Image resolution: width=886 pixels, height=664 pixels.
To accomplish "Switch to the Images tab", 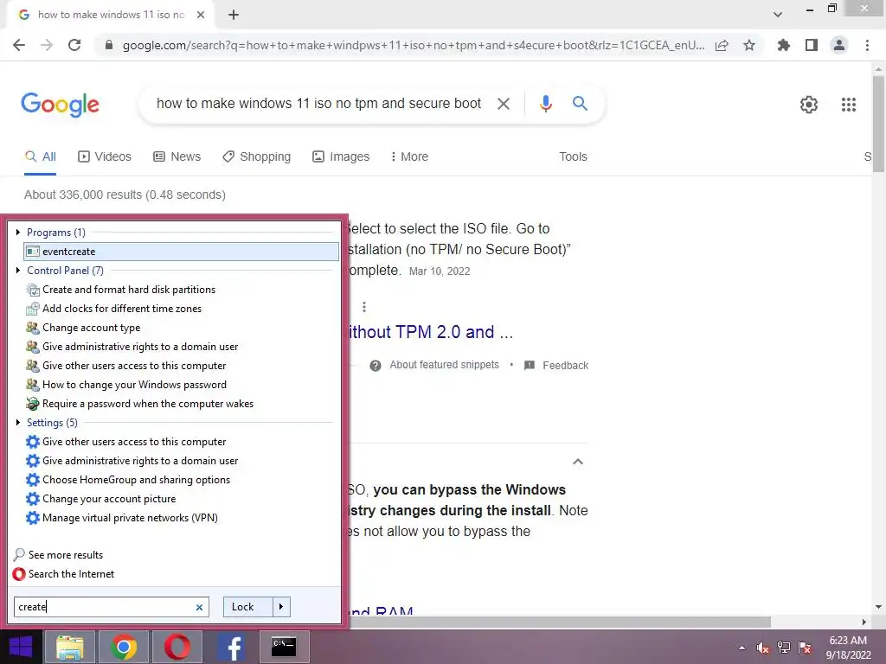I will tap(341, 156).
